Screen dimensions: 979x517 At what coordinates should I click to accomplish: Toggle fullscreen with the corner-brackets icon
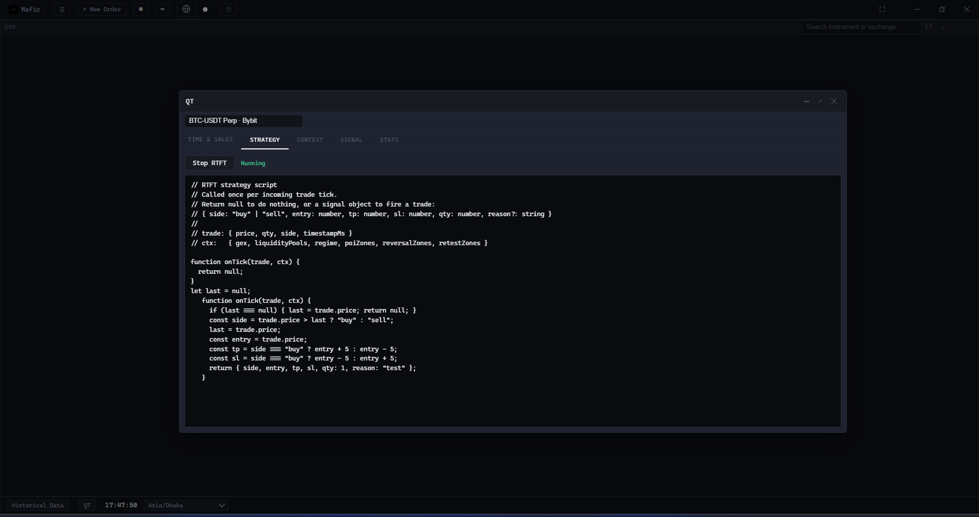click(882, 10)
